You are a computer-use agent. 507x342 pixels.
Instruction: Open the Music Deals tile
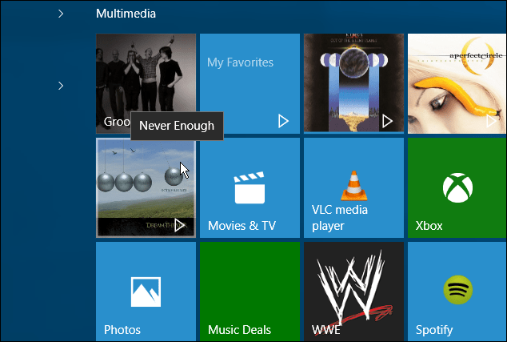[x=250, y=292]
